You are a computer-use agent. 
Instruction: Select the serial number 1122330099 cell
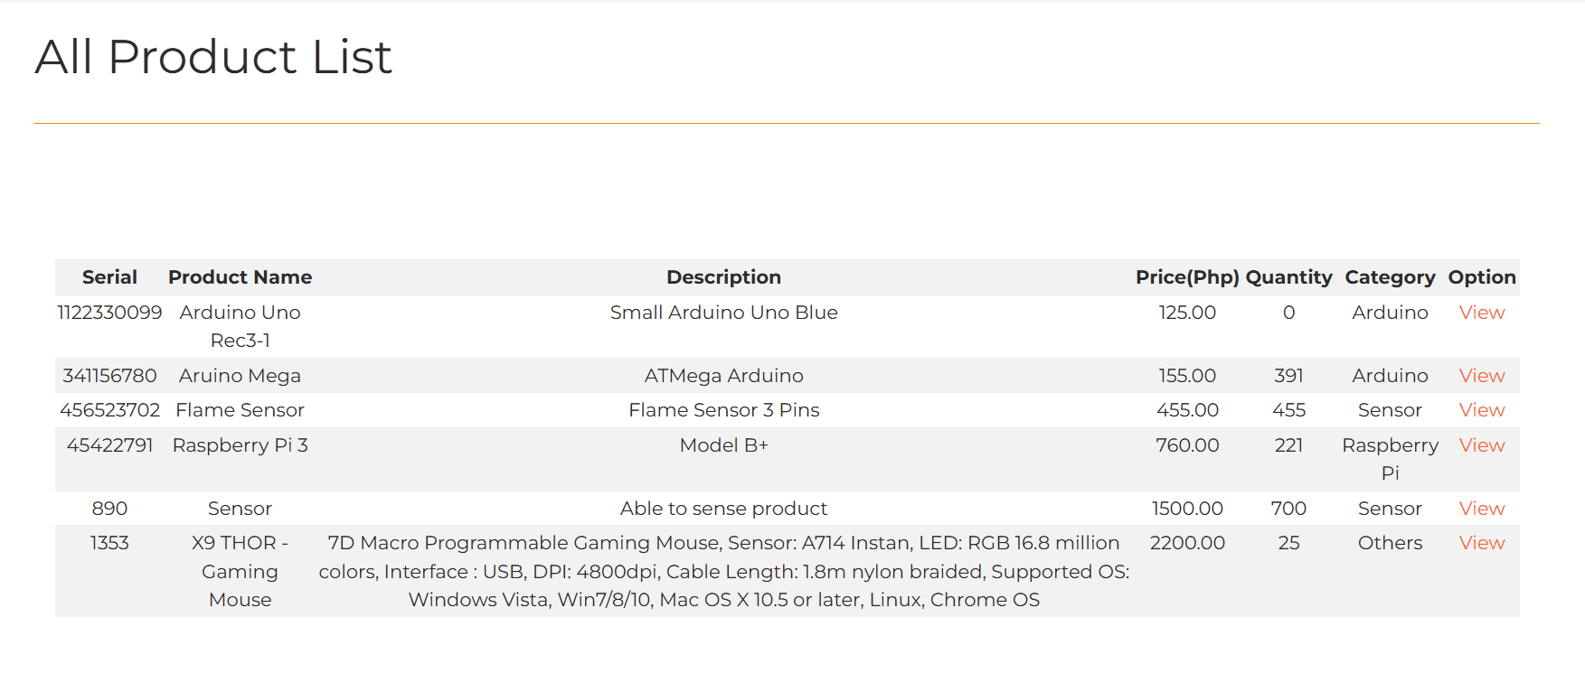click(109, 313)
